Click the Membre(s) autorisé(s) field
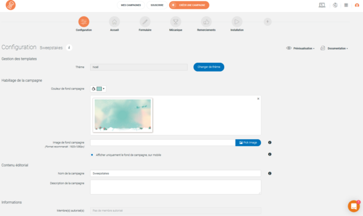 (x=176, y=211)
